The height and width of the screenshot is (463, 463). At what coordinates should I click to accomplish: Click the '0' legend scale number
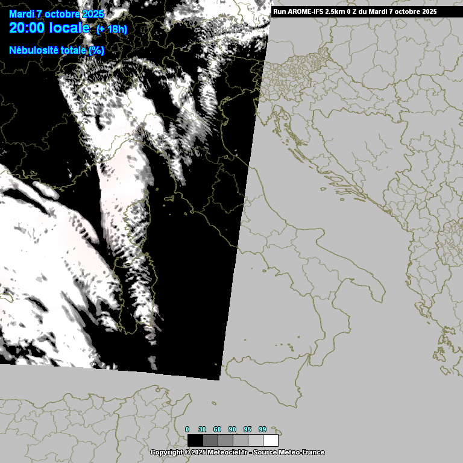pyautogui.click(x=187, y=429)
